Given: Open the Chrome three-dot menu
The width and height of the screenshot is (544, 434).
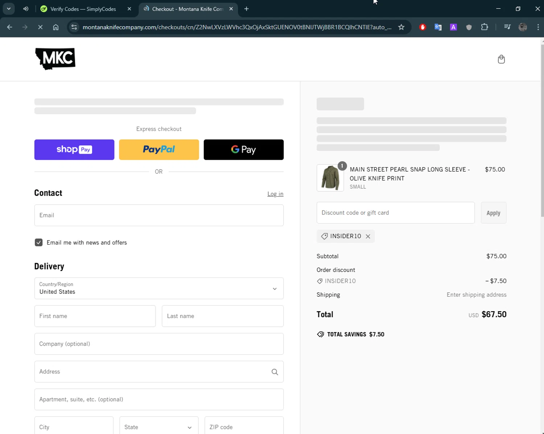Looking at the screenshot, I should (x=538, y=27).
